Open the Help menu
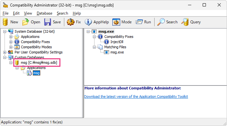Screen dimensions: 227x126 77,13
